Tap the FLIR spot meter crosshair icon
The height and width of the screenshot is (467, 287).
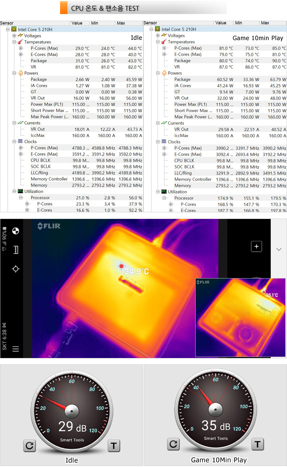15,269
